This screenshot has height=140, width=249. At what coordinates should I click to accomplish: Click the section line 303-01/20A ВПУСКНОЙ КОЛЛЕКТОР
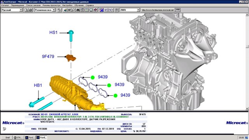point(84,117)
